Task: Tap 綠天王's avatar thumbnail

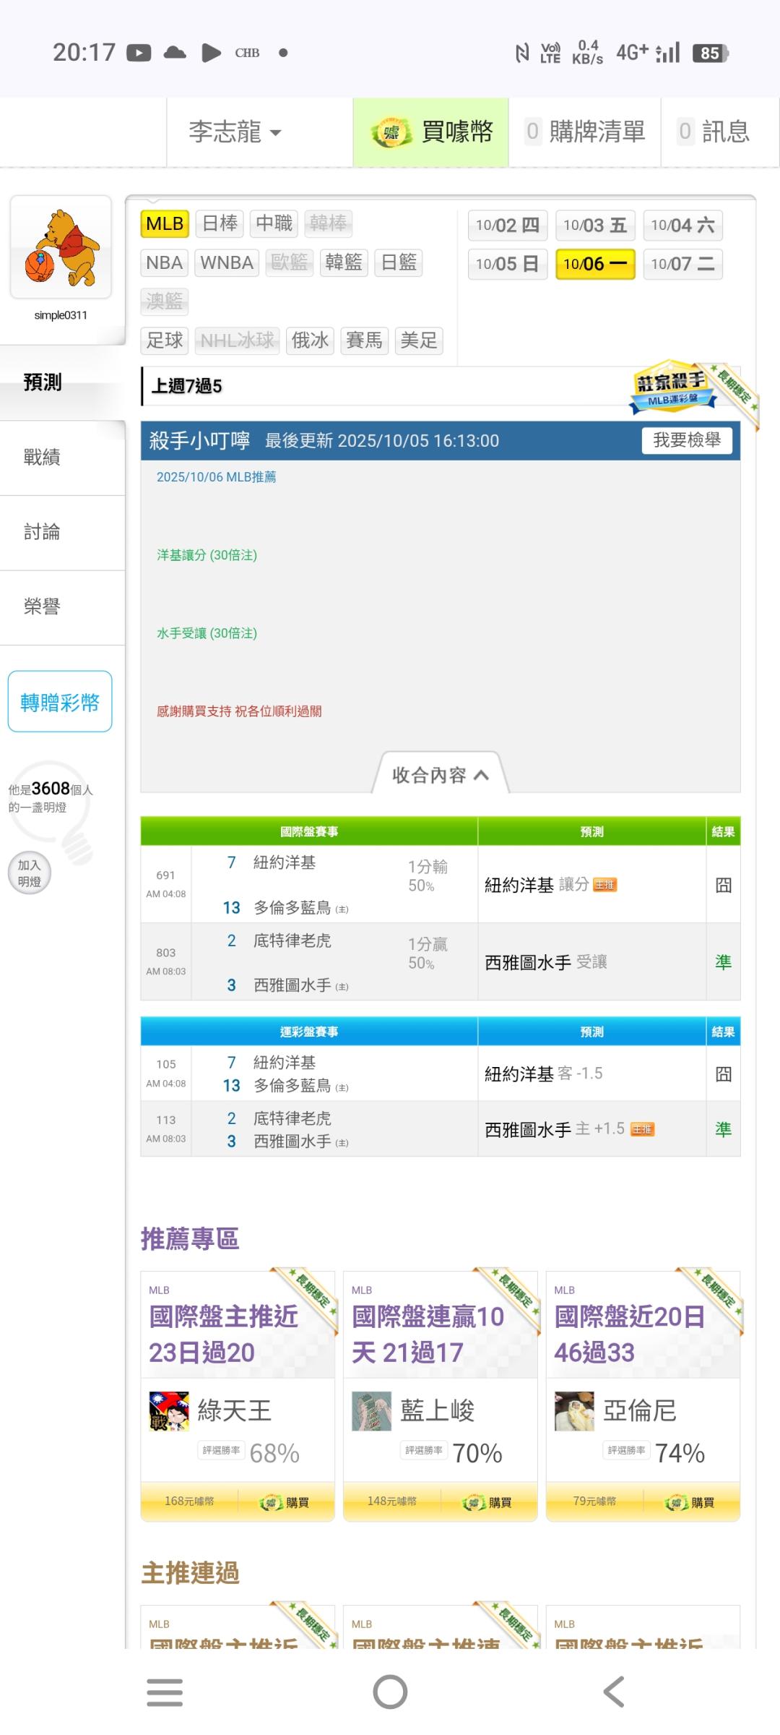Action: [x=168, y=1410]
